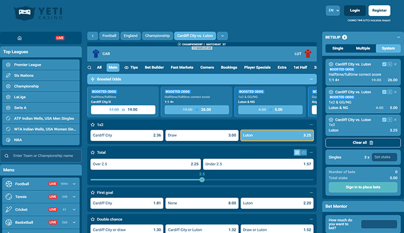Toggle banker B on 1x2 Luton bet
The height and width of the screenshot is (233, 404).
(x=390, y=120)
